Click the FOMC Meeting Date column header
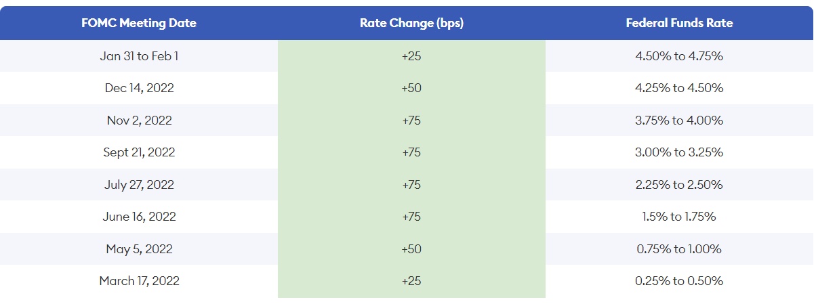The height and width of the screenshot is (304, 816). [x=139, y=23]
